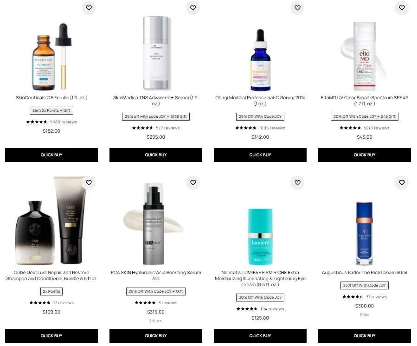The height and width of the screenshot is (346, 417).
Task: Tap wishlist heart for EltaMD UV Clear
Action: pos(402,8)
